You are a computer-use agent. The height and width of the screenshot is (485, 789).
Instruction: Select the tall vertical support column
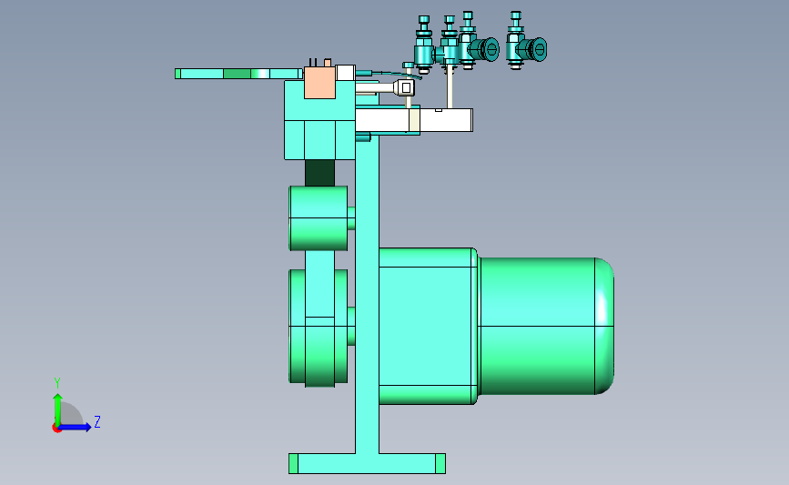367,294
